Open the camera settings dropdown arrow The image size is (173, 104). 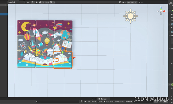tap(125, 2)
